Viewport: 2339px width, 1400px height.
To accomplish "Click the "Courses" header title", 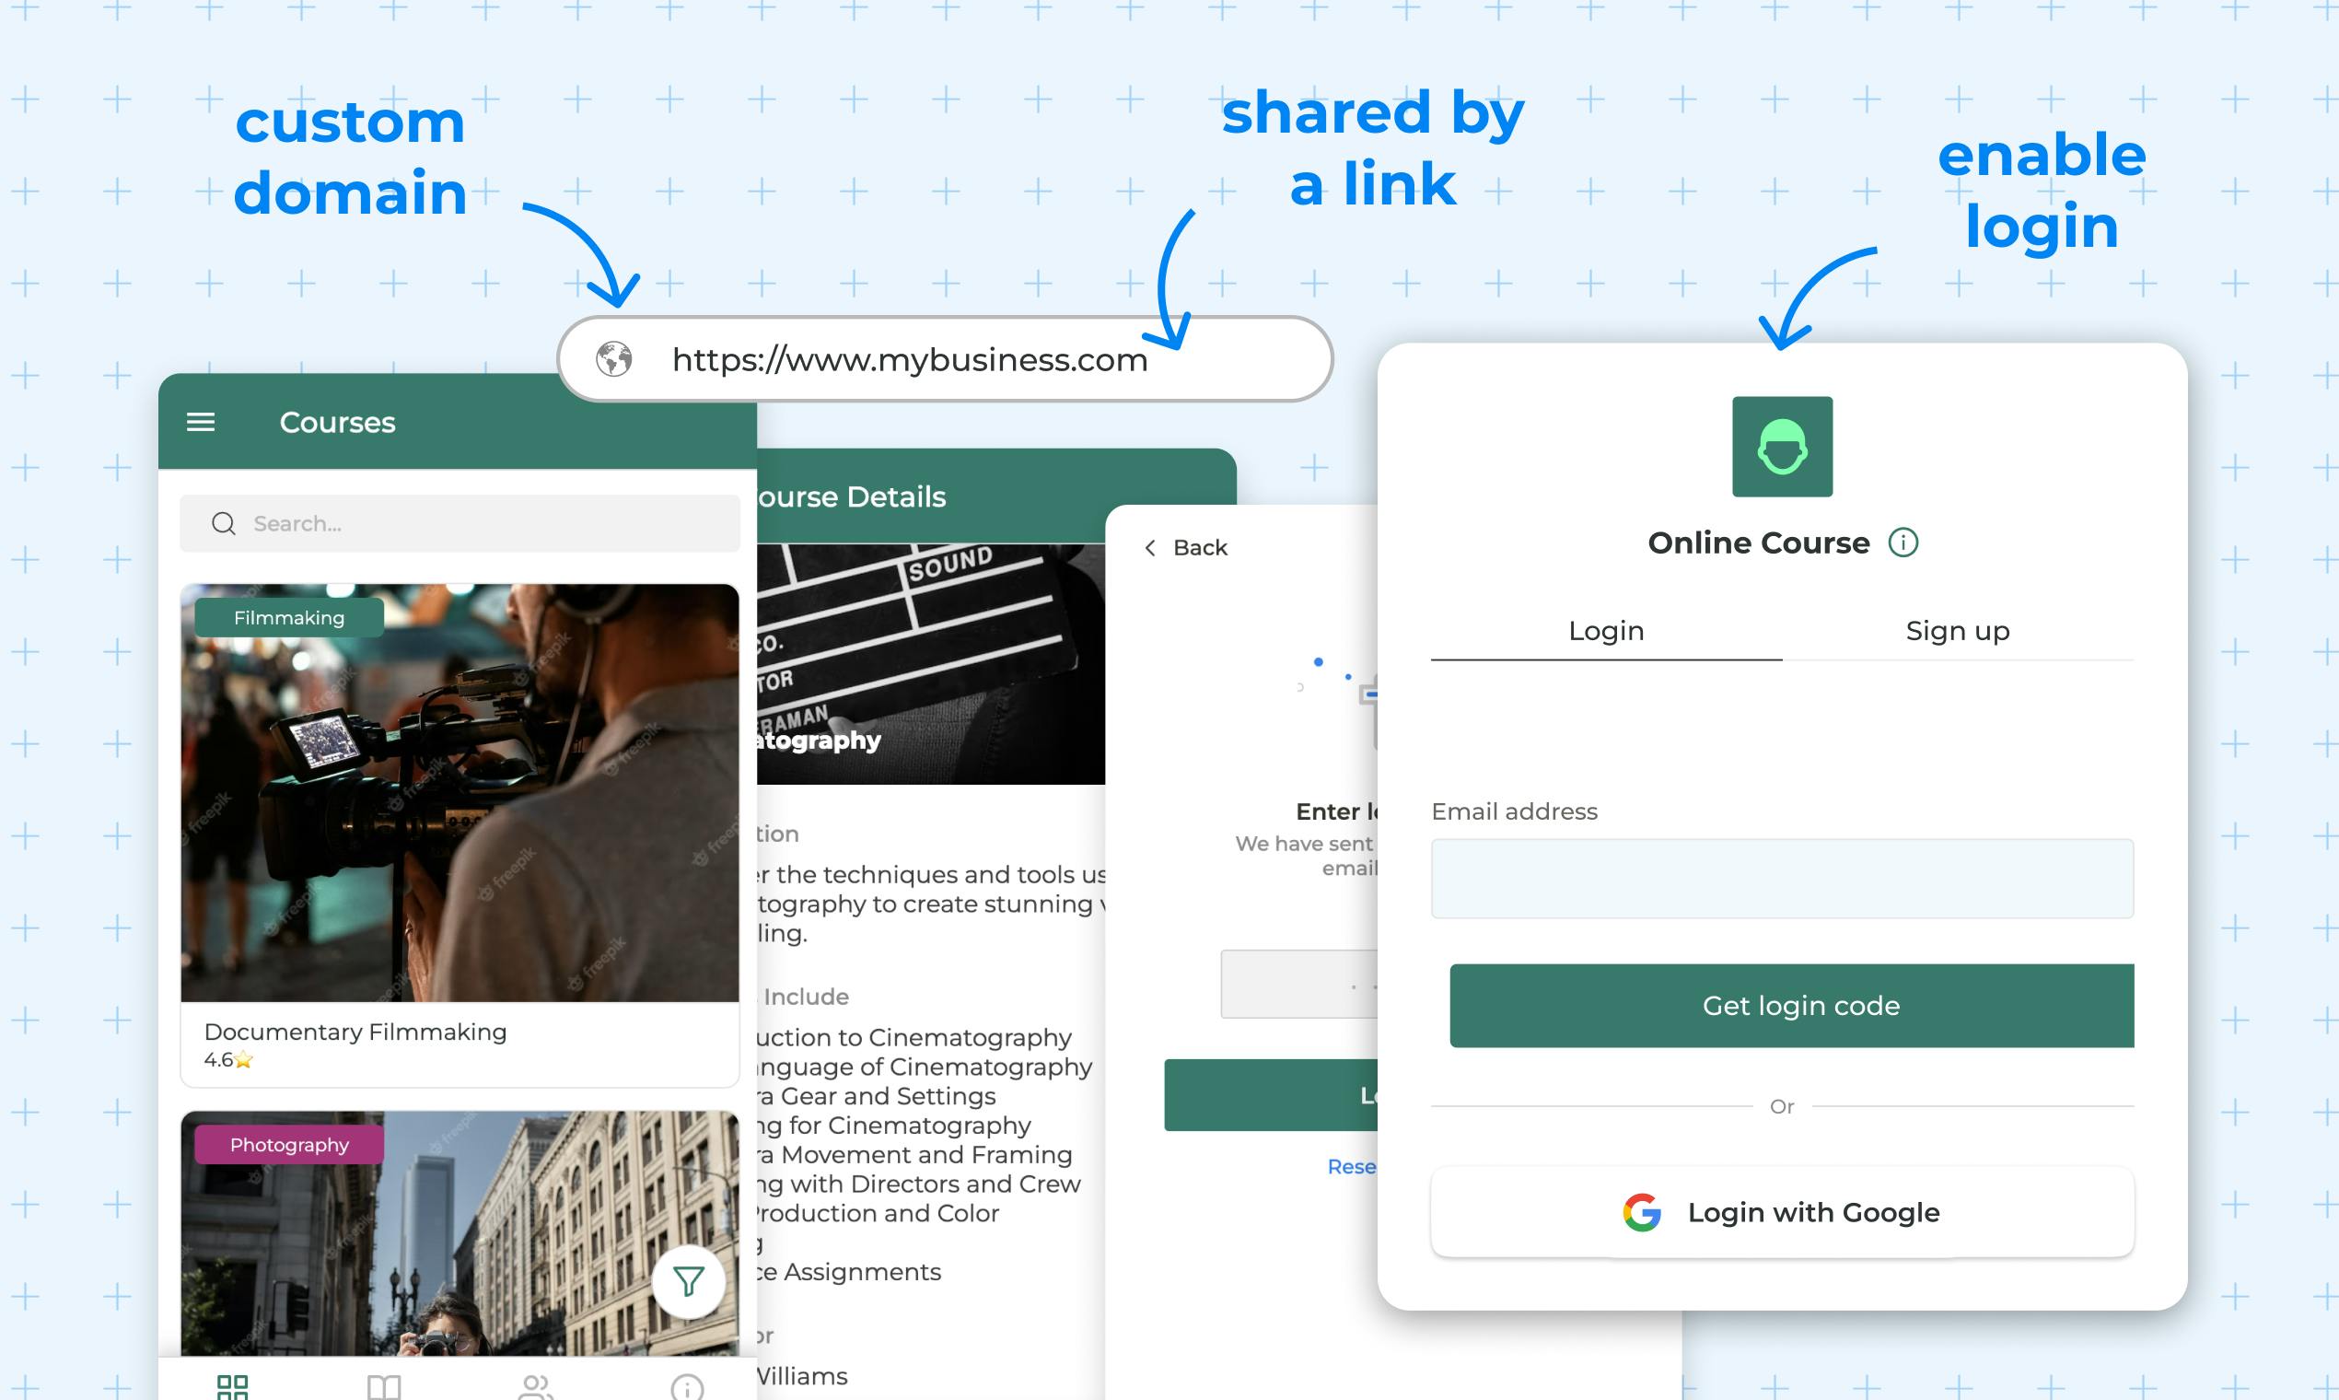I will point(338,422).
